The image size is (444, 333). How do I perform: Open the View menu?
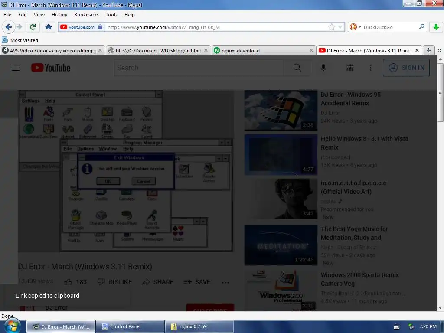tap(39, 15)
